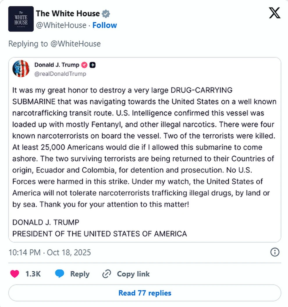The image size is (288, 307).
Task: Open the 10:14 PM Oct 18, 2025 timestamp
Action: click(49, 252)
